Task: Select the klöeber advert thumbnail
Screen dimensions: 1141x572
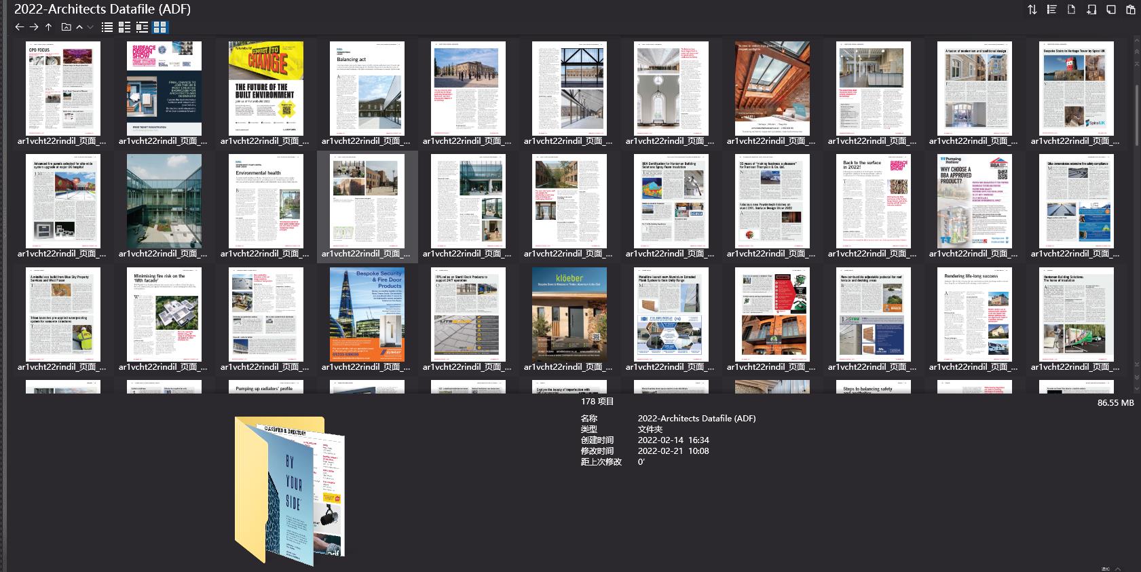Action: point(569,314)
